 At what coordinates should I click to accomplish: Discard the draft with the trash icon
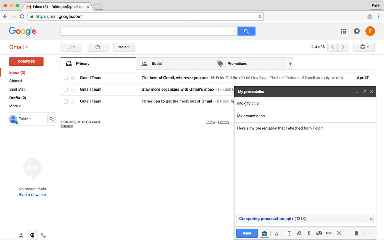(356, 233)
